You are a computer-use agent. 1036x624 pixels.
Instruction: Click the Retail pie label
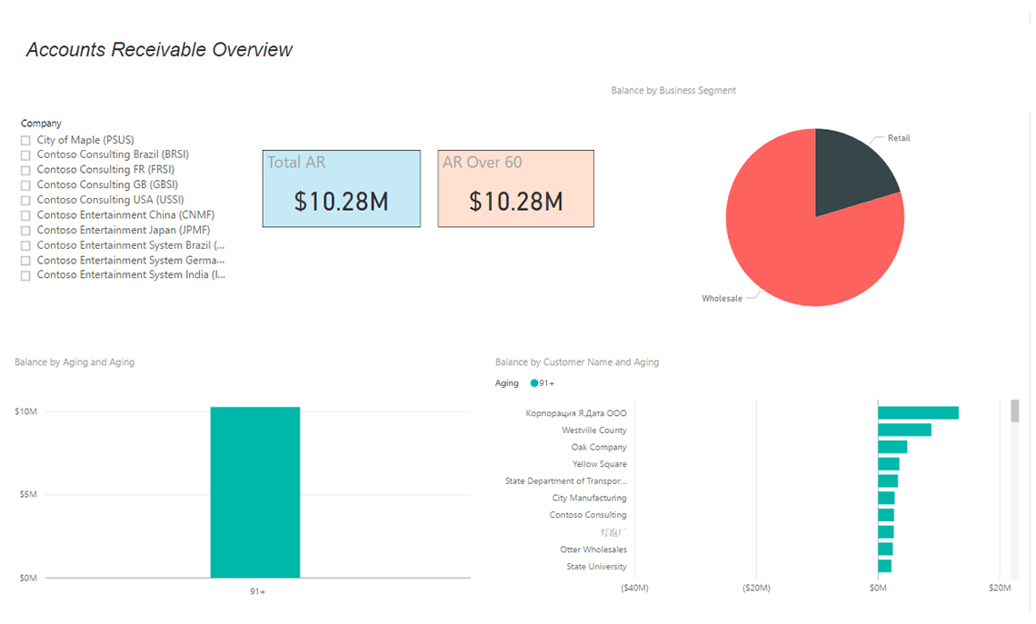point(899,138)
